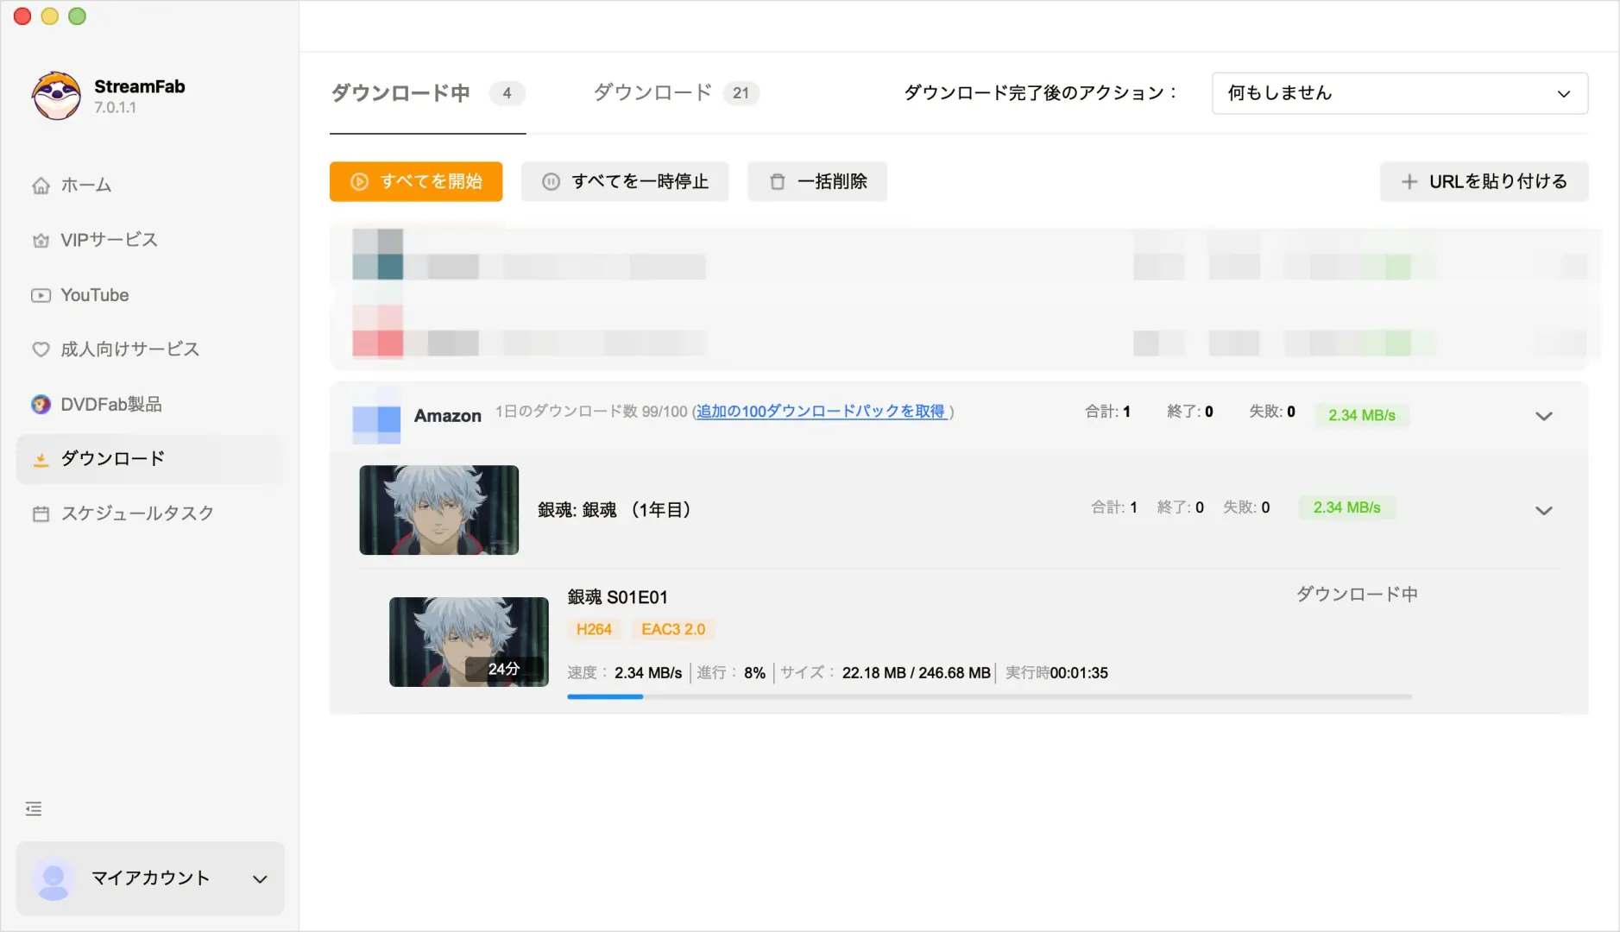
Task: Click すべてを開始 button
Action: [416, 181]
